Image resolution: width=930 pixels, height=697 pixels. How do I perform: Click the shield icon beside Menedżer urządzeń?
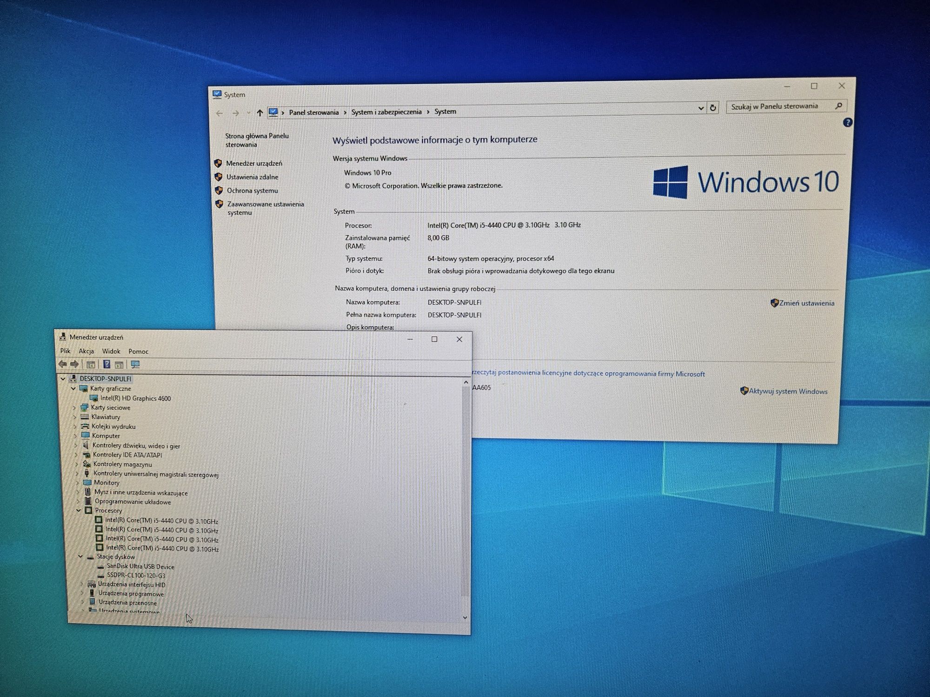point(218,163)
